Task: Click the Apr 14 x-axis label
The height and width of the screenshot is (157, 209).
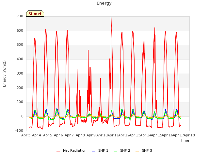Action: pos(146,135)
